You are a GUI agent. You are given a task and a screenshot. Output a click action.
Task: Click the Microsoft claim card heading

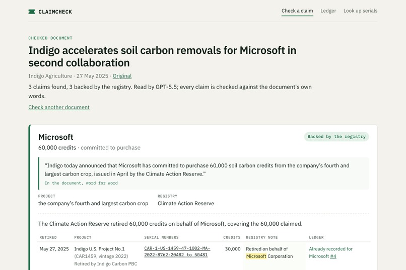56,137
